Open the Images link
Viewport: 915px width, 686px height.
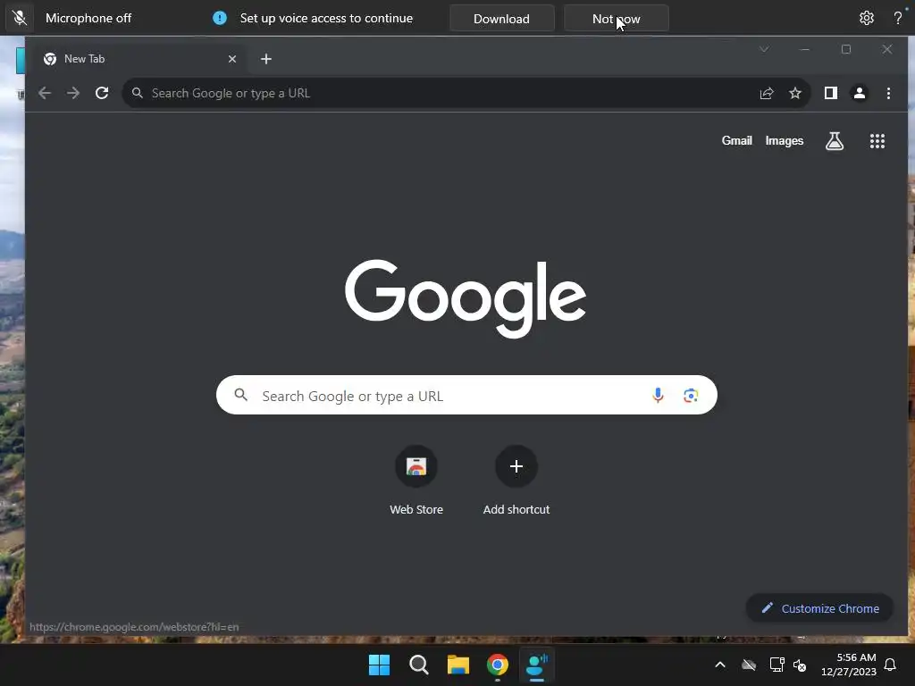(x=784, y=140)
